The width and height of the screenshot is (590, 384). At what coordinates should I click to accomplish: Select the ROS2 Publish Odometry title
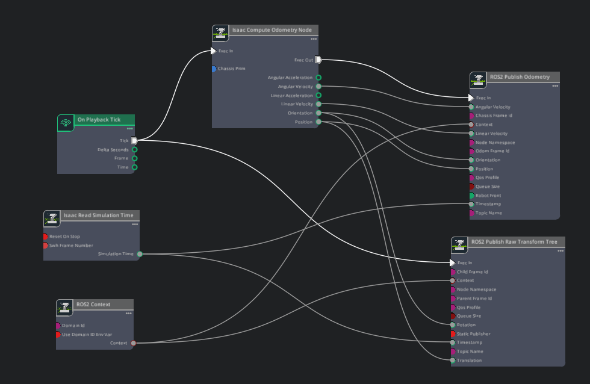520,76
